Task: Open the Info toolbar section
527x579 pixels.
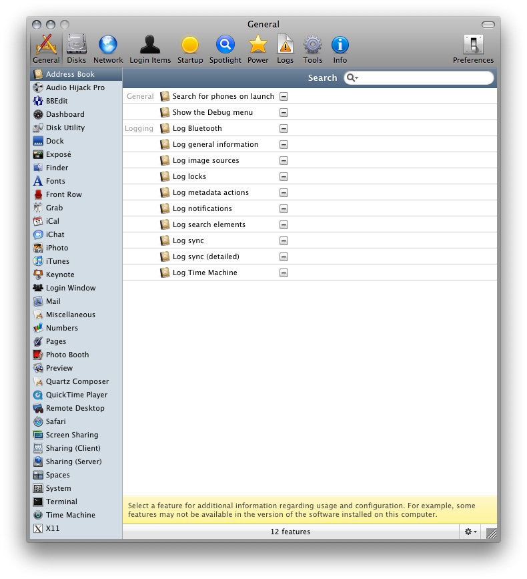Action: (340, 49)
